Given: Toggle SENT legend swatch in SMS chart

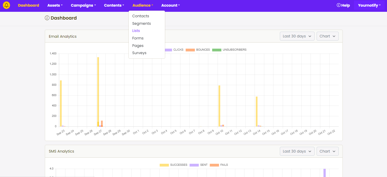Looking at the screenshot, I should (x=194, y=165).
